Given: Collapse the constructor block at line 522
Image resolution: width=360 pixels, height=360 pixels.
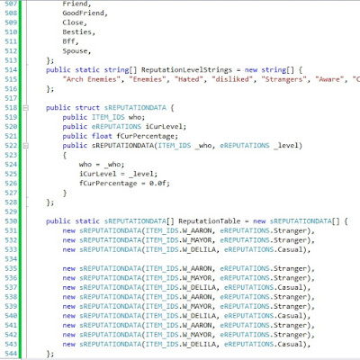Looking at the screenshot, I should click(26, 146).
